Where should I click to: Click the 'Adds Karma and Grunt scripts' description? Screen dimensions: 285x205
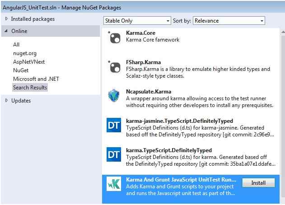(x=181, y=190)
